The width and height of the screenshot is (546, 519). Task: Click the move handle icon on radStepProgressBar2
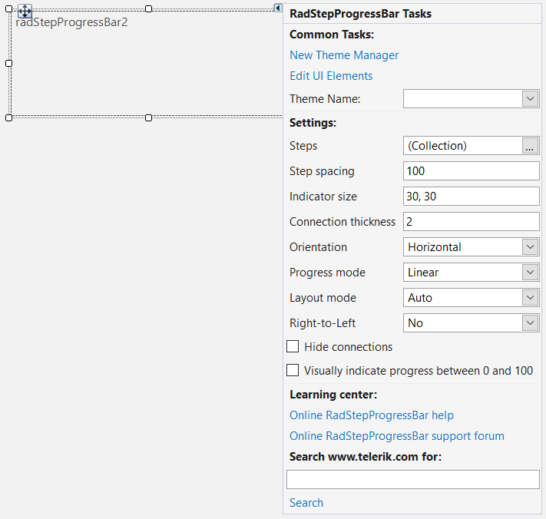point(25,12)
